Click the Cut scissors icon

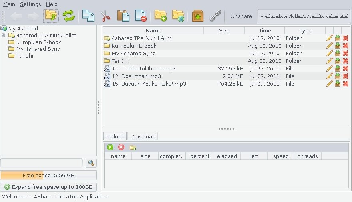105,16
